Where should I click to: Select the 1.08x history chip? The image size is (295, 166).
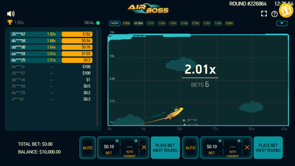[162, 23]
